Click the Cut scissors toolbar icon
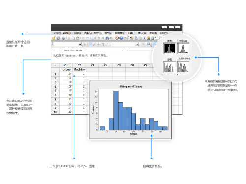The height and width of the screenshot is (184, 246). [69, 38]
